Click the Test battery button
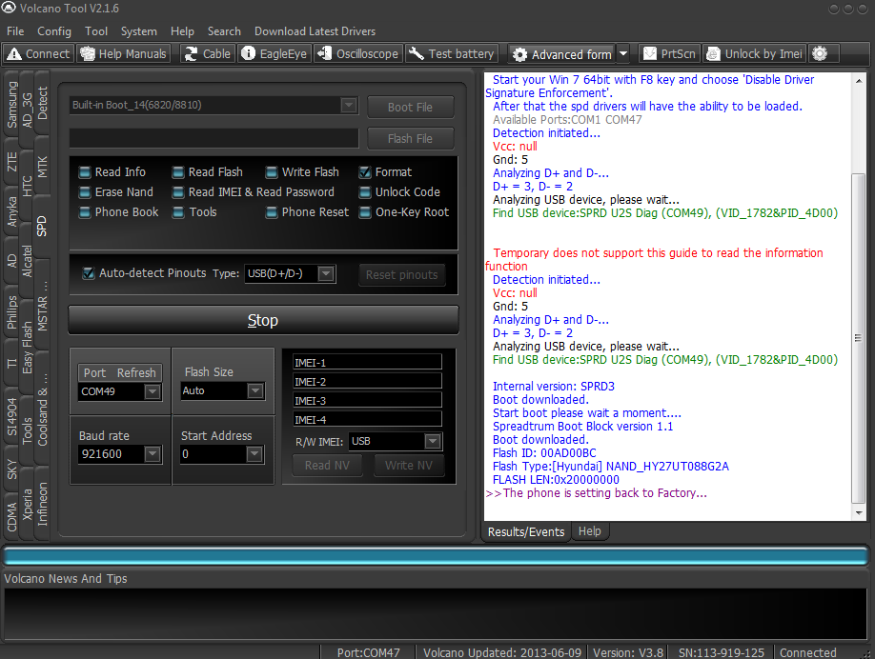Viewport: 875px width, 659px height. [x=452, y=54]
